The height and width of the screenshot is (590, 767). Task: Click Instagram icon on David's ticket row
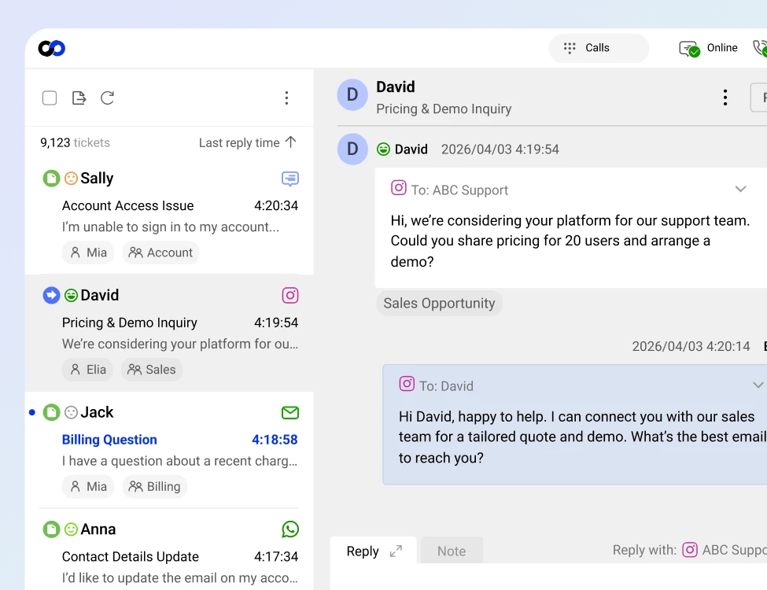pyautogui.click(x=290, y=295)
